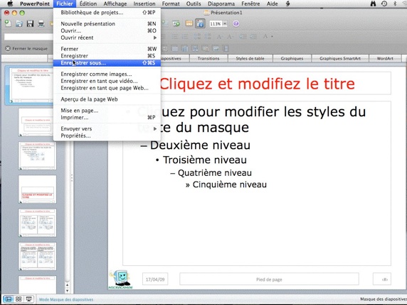Open the Fenêtre menu

point(250,4)
